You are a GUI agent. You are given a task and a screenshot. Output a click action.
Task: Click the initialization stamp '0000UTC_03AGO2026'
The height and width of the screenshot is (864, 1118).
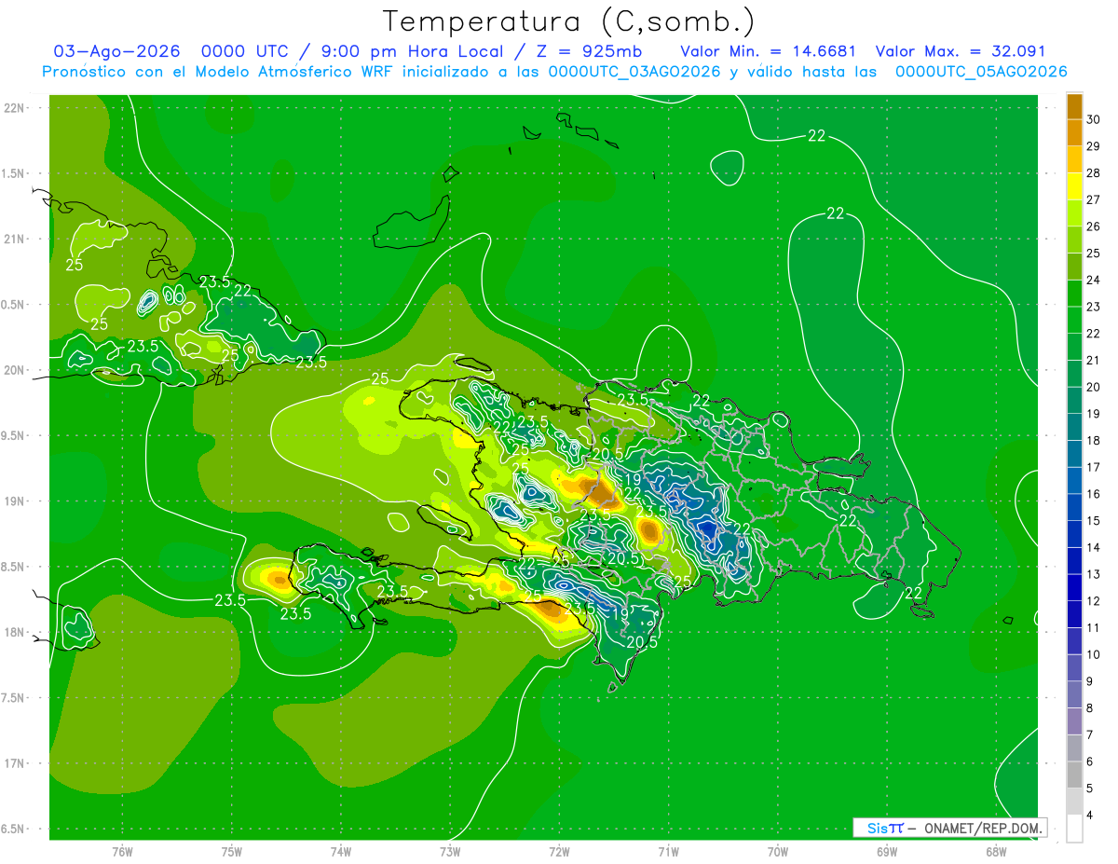tap(634, 72)
